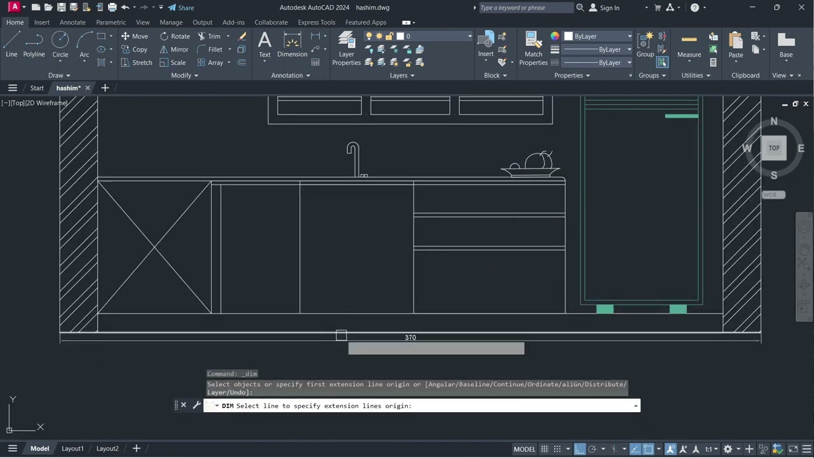The width and height of the screenshot is (814, 458).
Task: Click the Share button
Action: 181,8
